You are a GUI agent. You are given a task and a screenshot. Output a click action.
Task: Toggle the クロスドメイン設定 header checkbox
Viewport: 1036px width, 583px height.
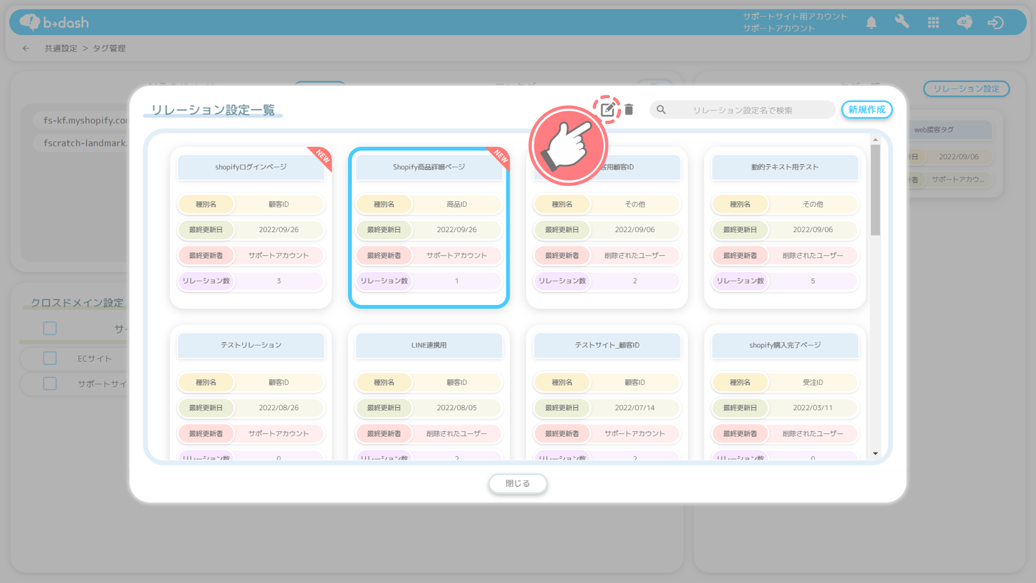tap(50, 329)
